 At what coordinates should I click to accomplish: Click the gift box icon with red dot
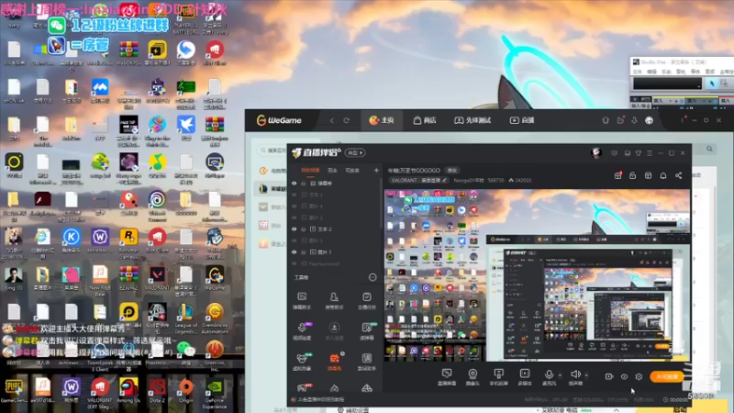[617, 175]
